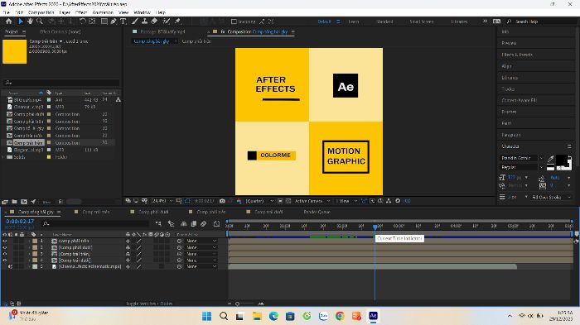Toggle the Snapping checkbox

(234, 22)
